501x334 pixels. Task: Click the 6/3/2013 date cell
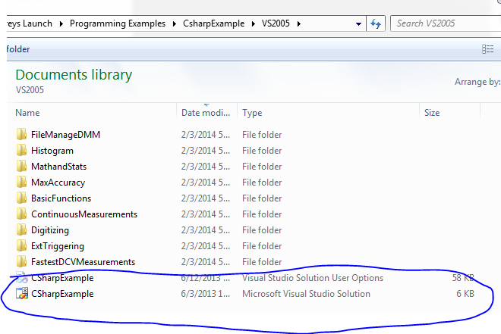point(206,294)
